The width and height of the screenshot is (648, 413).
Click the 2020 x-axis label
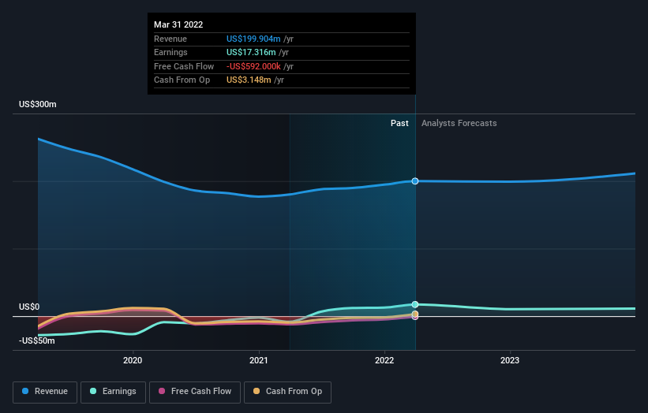click(x=133, y=360)
